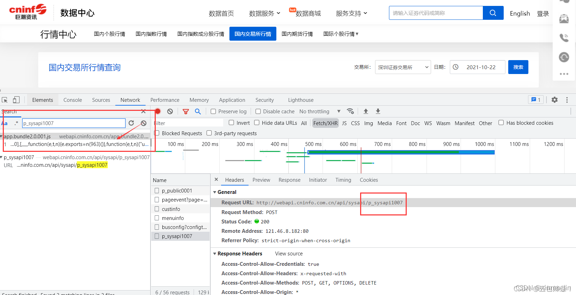
Task: Click the network search magnifier icon
Action: tap(198, 112)
